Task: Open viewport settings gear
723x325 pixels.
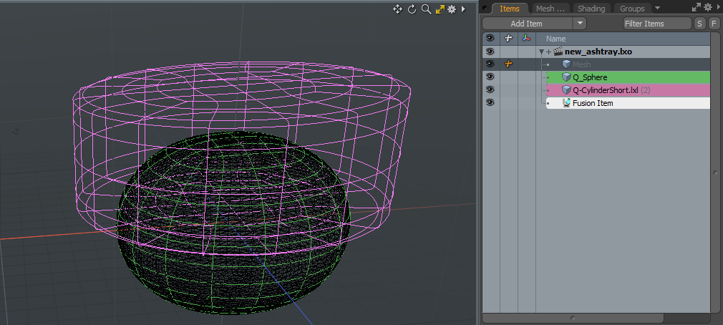Action: click(452, 9)
